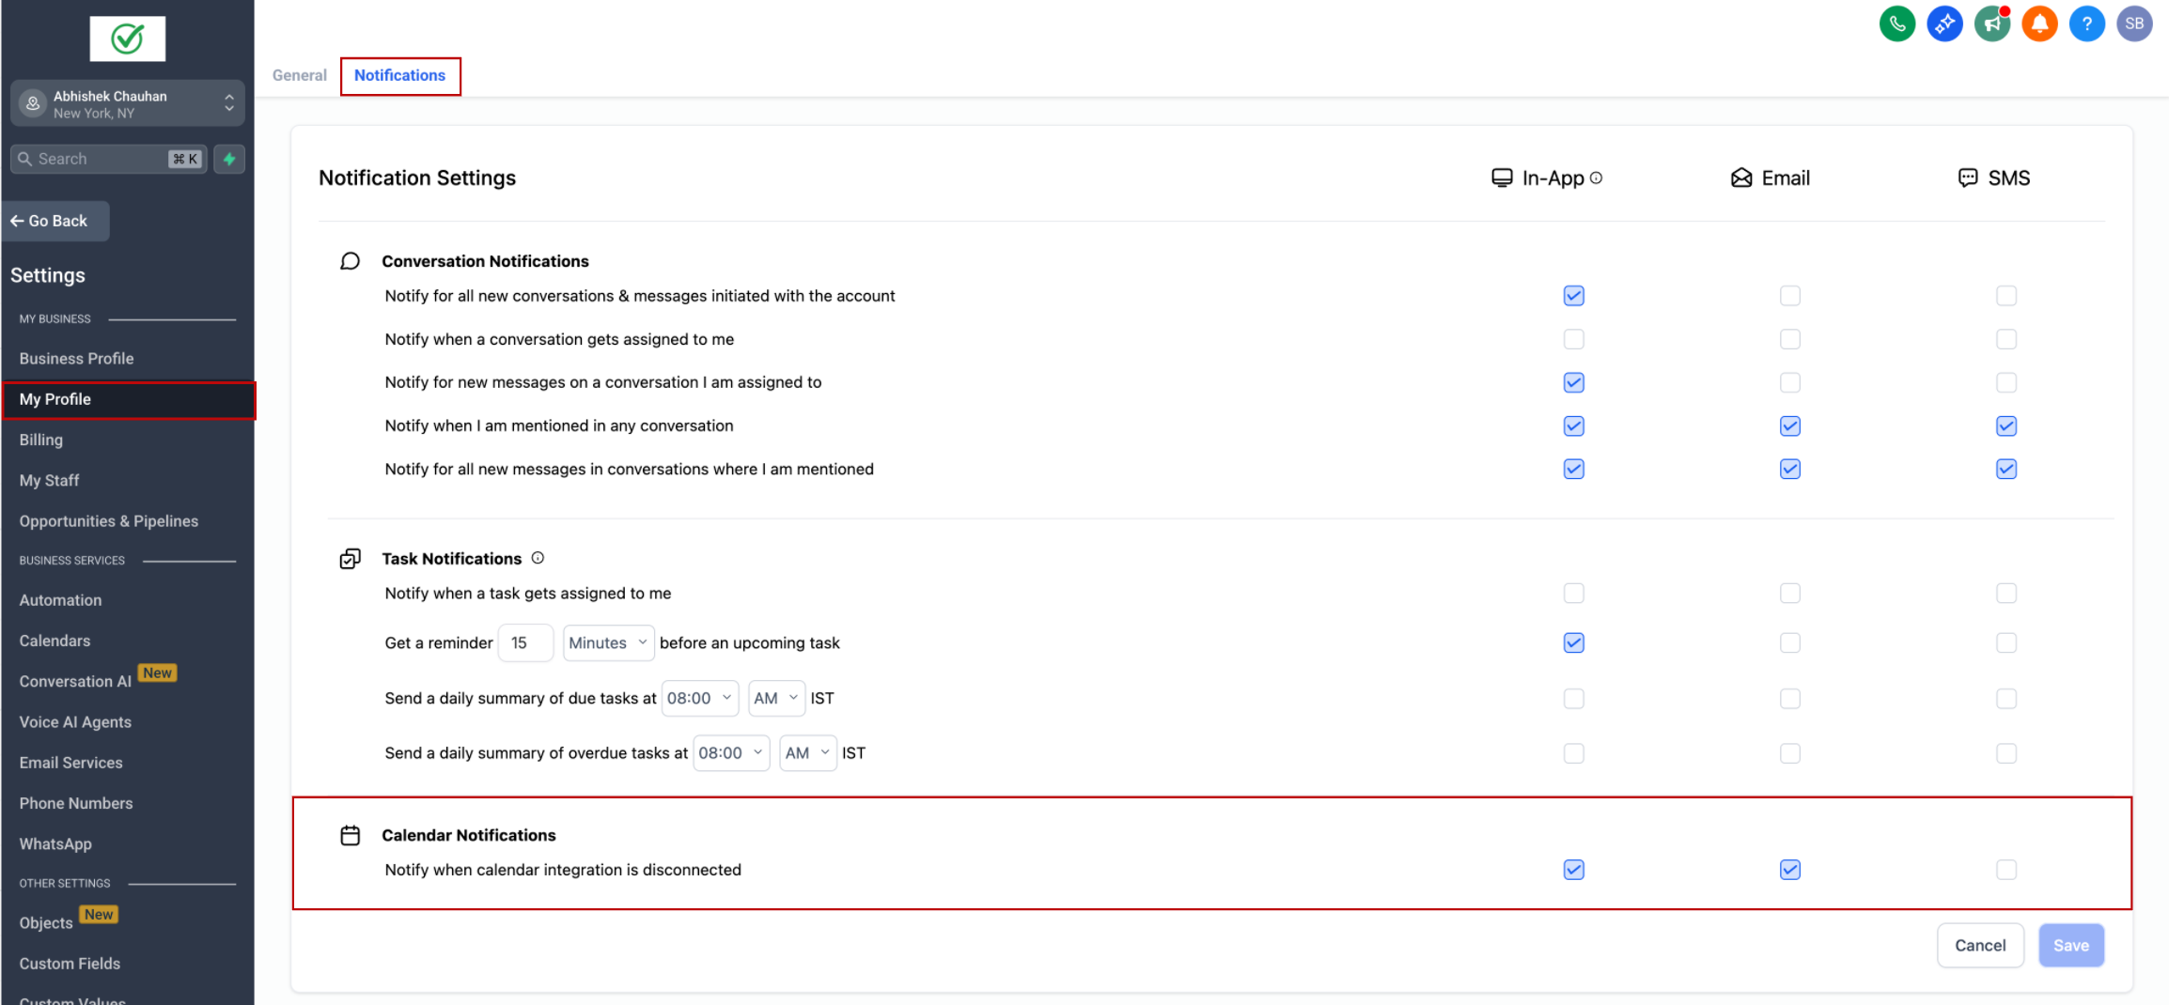Open Billing in the settings sidebar

(41, 440)
